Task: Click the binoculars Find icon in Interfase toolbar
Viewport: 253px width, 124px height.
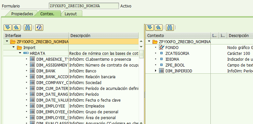Action: [28, 28]
